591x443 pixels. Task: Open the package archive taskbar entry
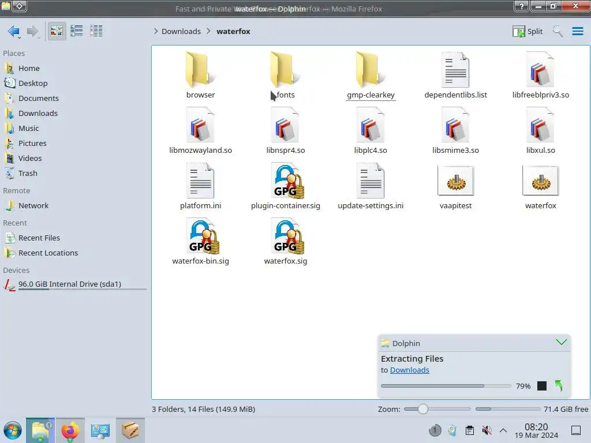point(130,430)
